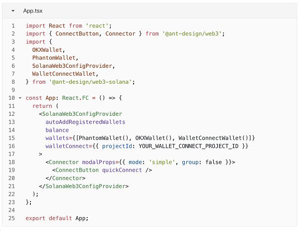299x231 pixels.
Task: Click the return keyword on line 11
Action: pyautogui.click(x=42, y=106)
